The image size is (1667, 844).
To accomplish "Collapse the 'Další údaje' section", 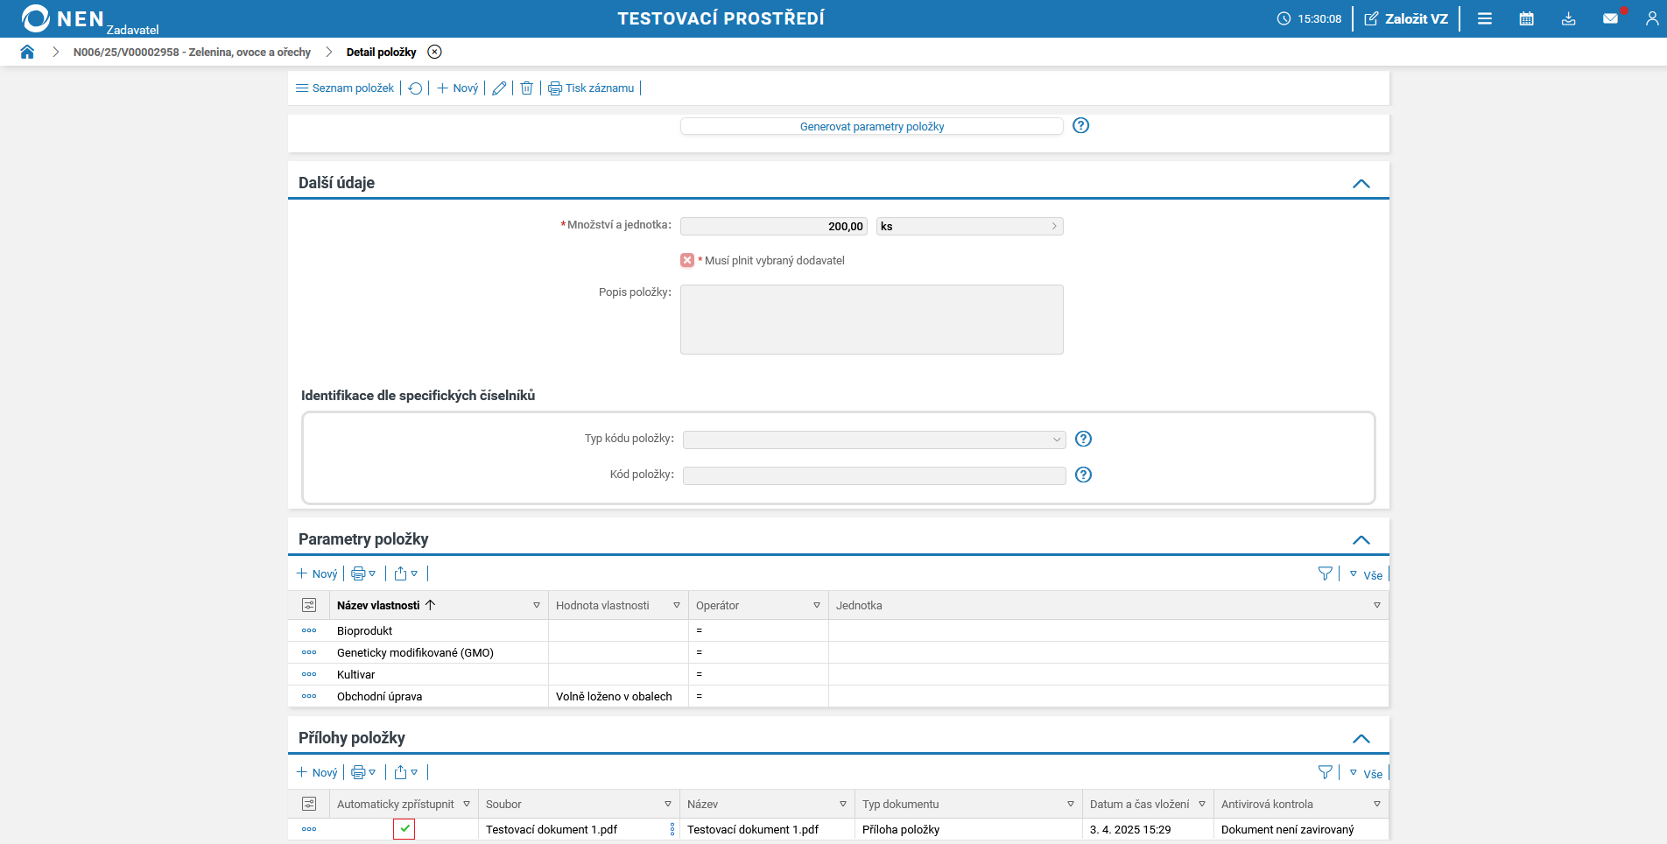I will (1361, 183).
